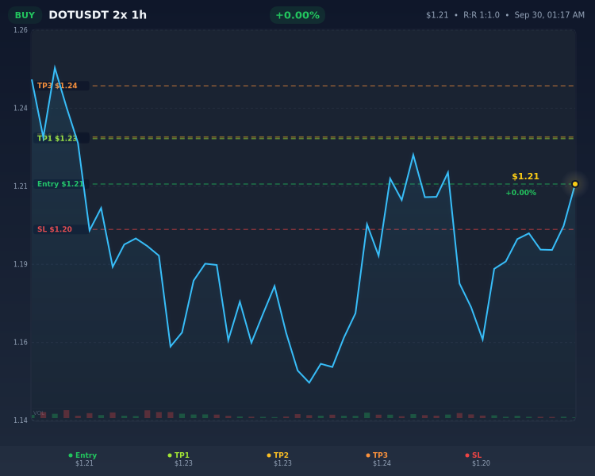This screenshot has height=476, width=595.
Task: Select the TP3 label in the bottom legend
Action: click(380, 455)
